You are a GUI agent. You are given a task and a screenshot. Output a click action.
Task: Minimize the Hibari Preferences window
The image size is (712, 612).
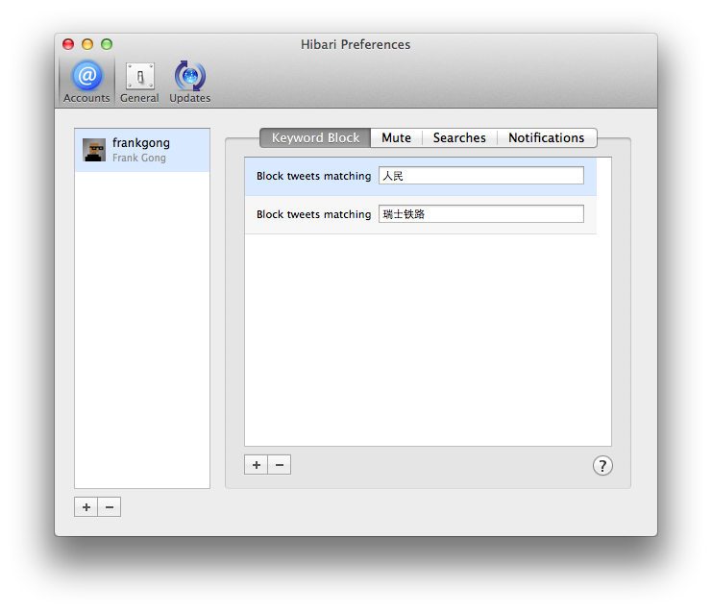pyautogui.click(x=87, y=44)
